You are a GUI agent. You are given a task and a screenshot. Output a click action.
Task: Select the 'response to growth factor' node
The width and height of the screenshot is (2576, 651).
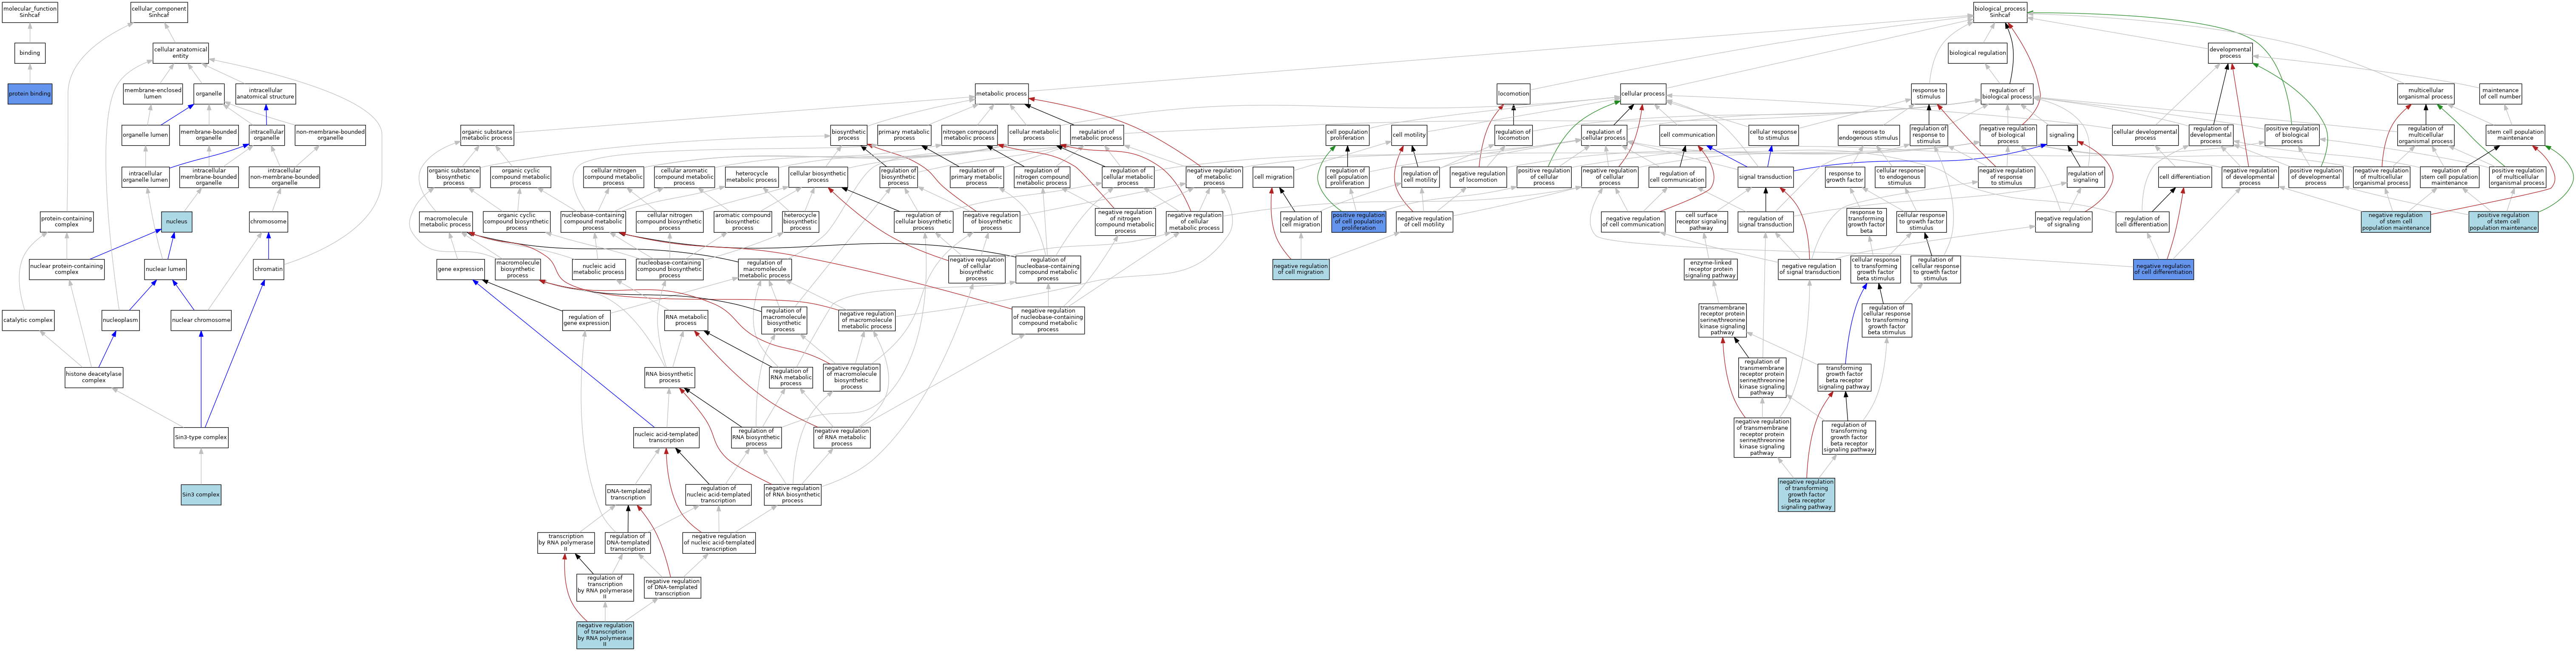1844,177
